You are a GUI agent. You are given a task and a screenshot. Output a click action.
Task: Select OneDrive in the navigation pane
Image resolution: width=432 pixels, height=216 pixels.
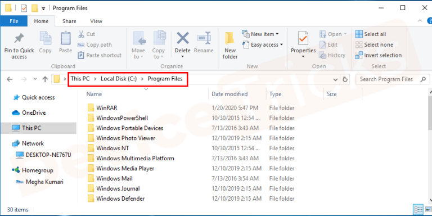(x=29, y=112)
